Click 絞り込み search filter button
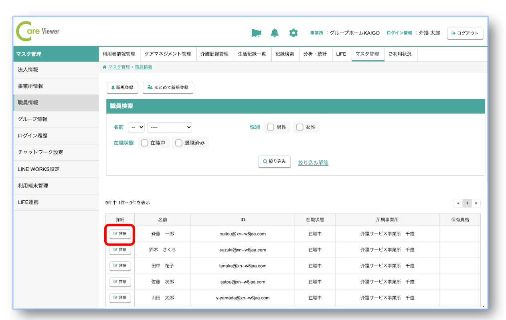Image resolution: width=506 pixels, height=320 pixels. [274, 162]
